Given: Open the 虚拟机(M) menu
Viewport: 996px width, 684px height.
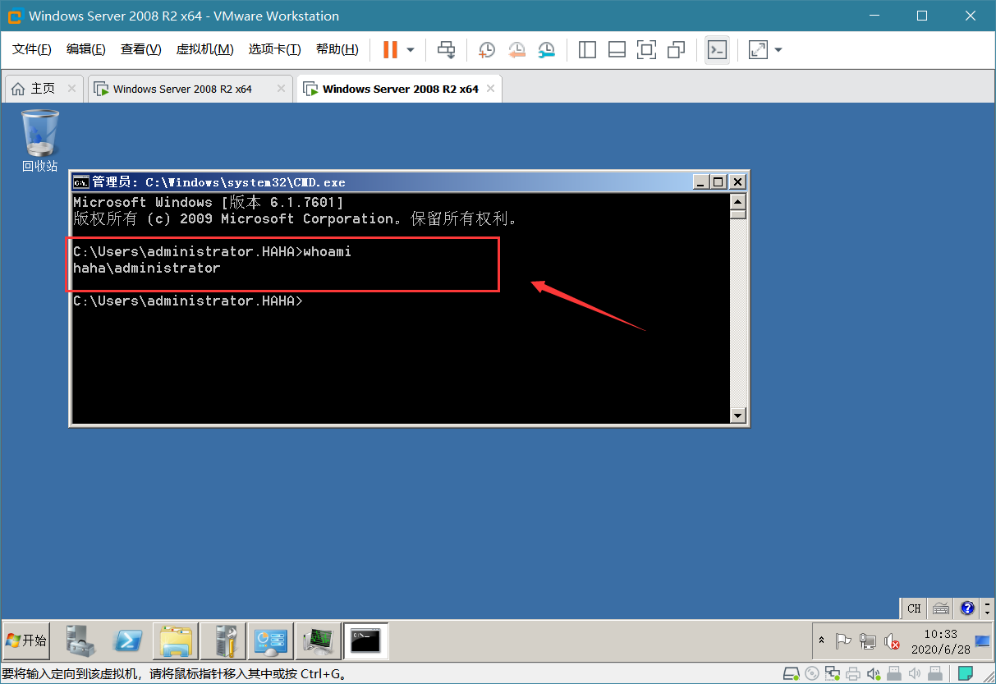Looking at the screenshot, I should (x=204, y=49).
